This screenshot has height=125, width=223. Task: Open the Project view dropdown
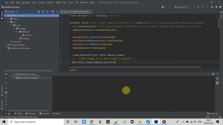pyautogui.click(x=11, y=11)
